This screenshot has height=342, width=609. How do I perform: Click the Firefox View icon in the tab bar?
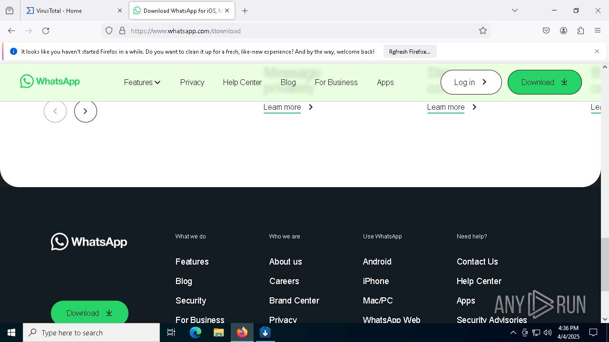pyautogui.click(x=10, y=10)
